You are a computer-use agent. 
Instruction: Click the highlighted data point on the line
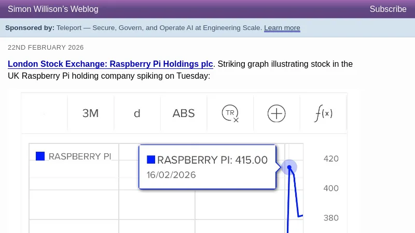pos(289,167)
